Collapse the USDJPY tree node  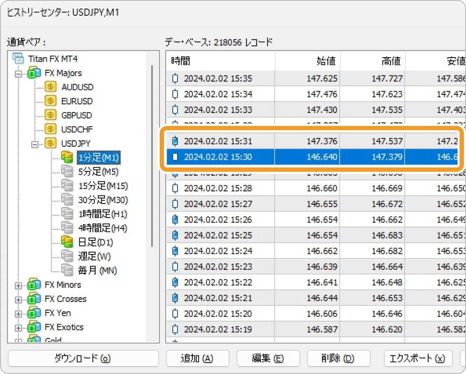pos(35,145)
